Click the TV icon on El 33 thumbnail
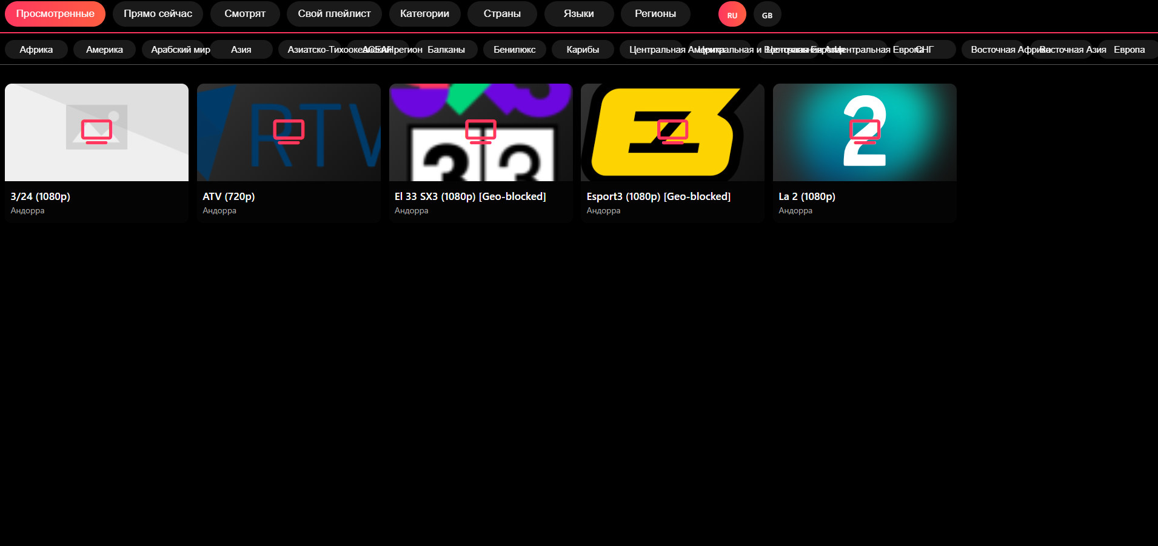 [481, 132]
